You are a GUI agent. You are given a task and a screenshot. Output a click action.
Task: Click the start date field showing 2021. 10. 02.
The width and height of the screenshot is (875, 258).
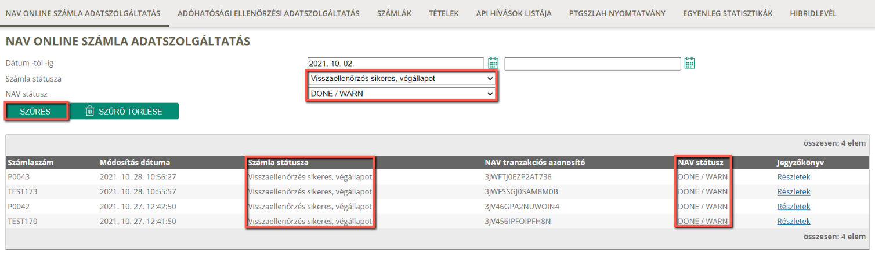(396, 63)
